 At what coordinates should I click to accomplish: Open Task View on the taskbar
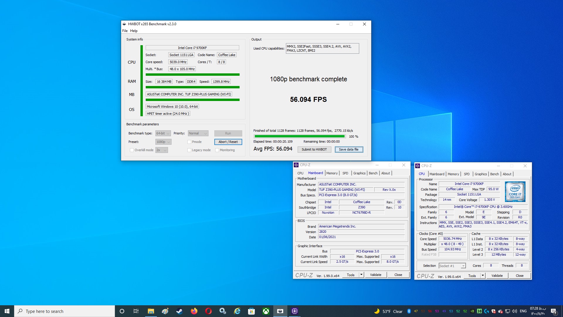136,311
